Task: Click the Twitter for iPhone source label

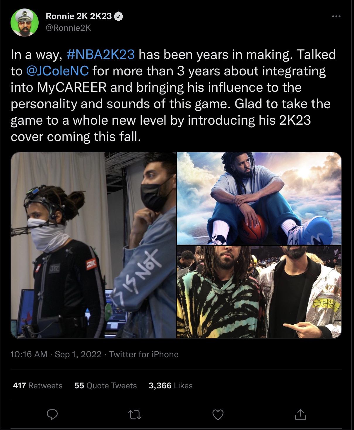Action: 144,354
